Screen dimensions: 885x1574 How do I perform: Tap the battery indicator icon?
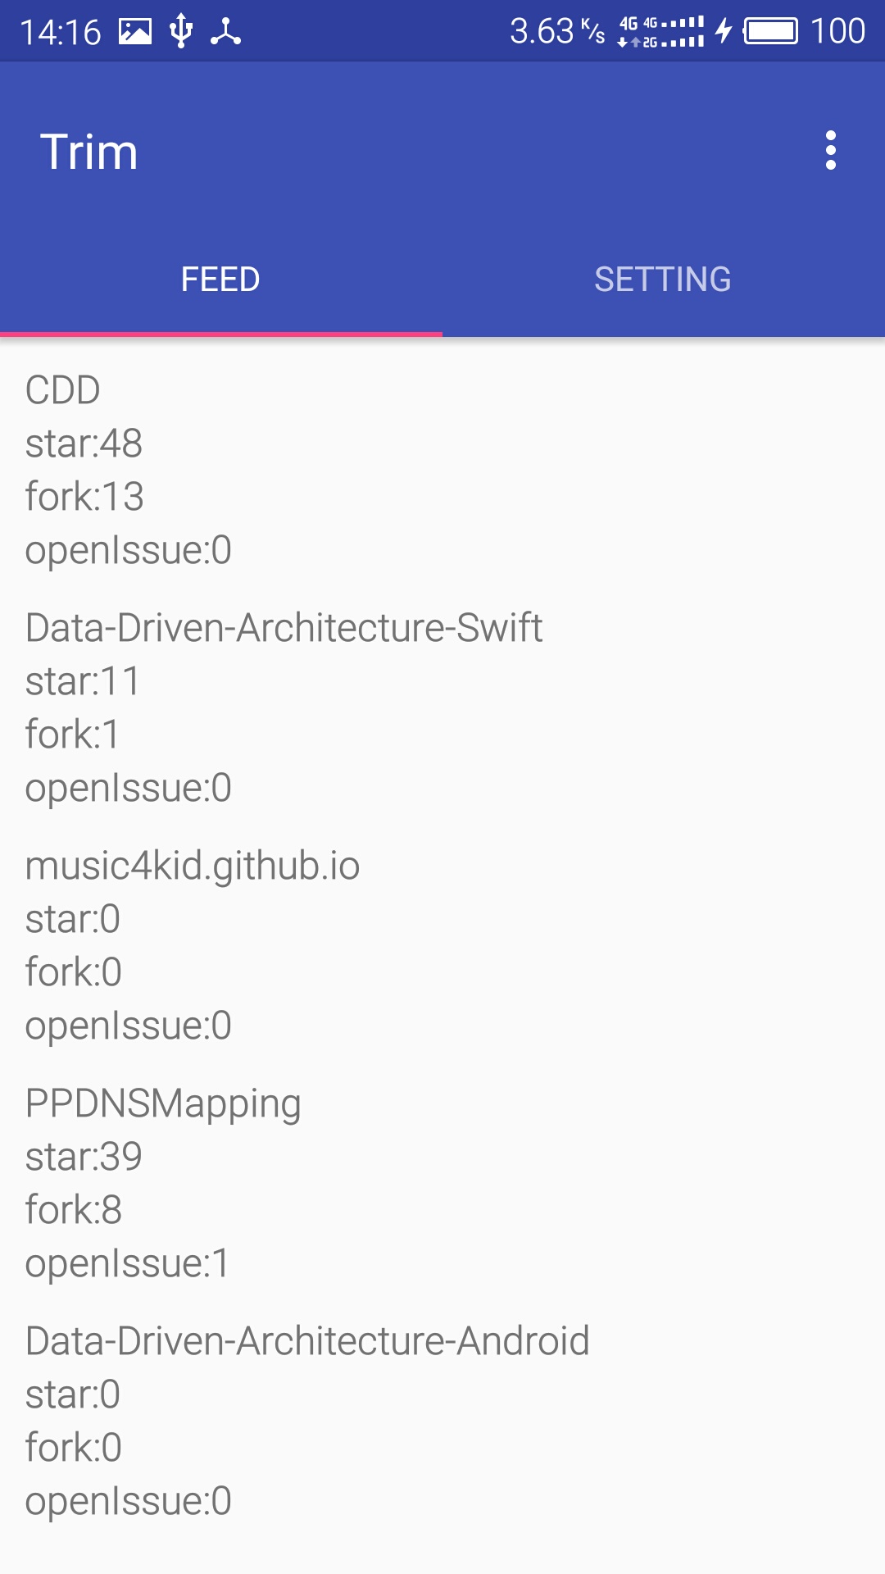pyautogui.click(x=770, y=32)
